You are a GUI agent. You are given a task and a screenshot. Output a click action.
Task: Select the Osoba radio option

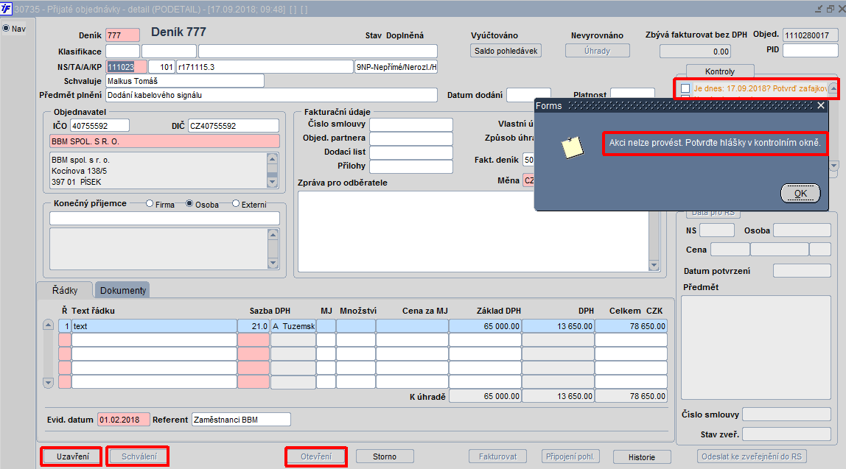[189, 204]
